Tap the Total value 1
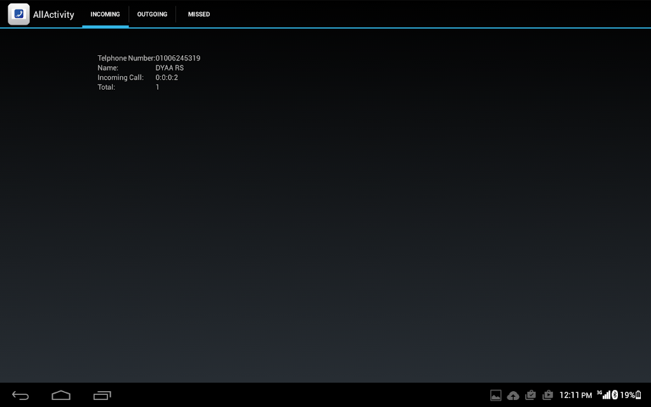 158,86
